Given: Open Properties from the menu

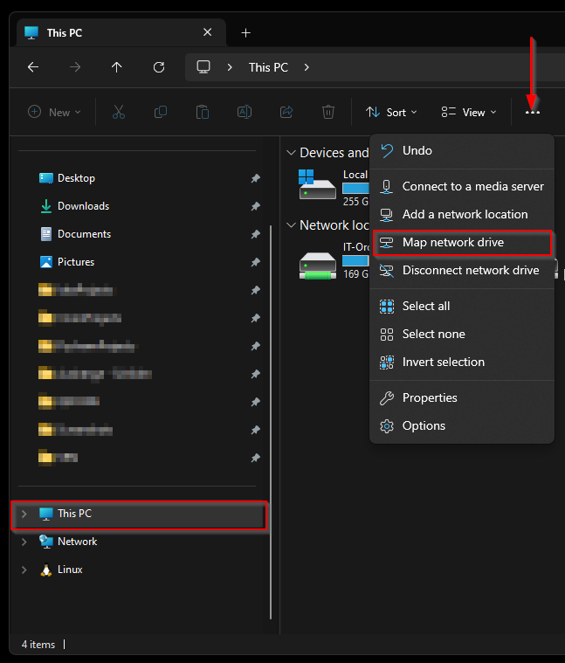Looking at the screenshot, I should click(x=461, y=397).
